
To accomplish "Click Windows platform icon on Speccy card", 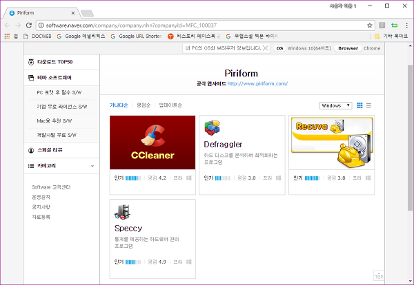I will coord(189,262).
